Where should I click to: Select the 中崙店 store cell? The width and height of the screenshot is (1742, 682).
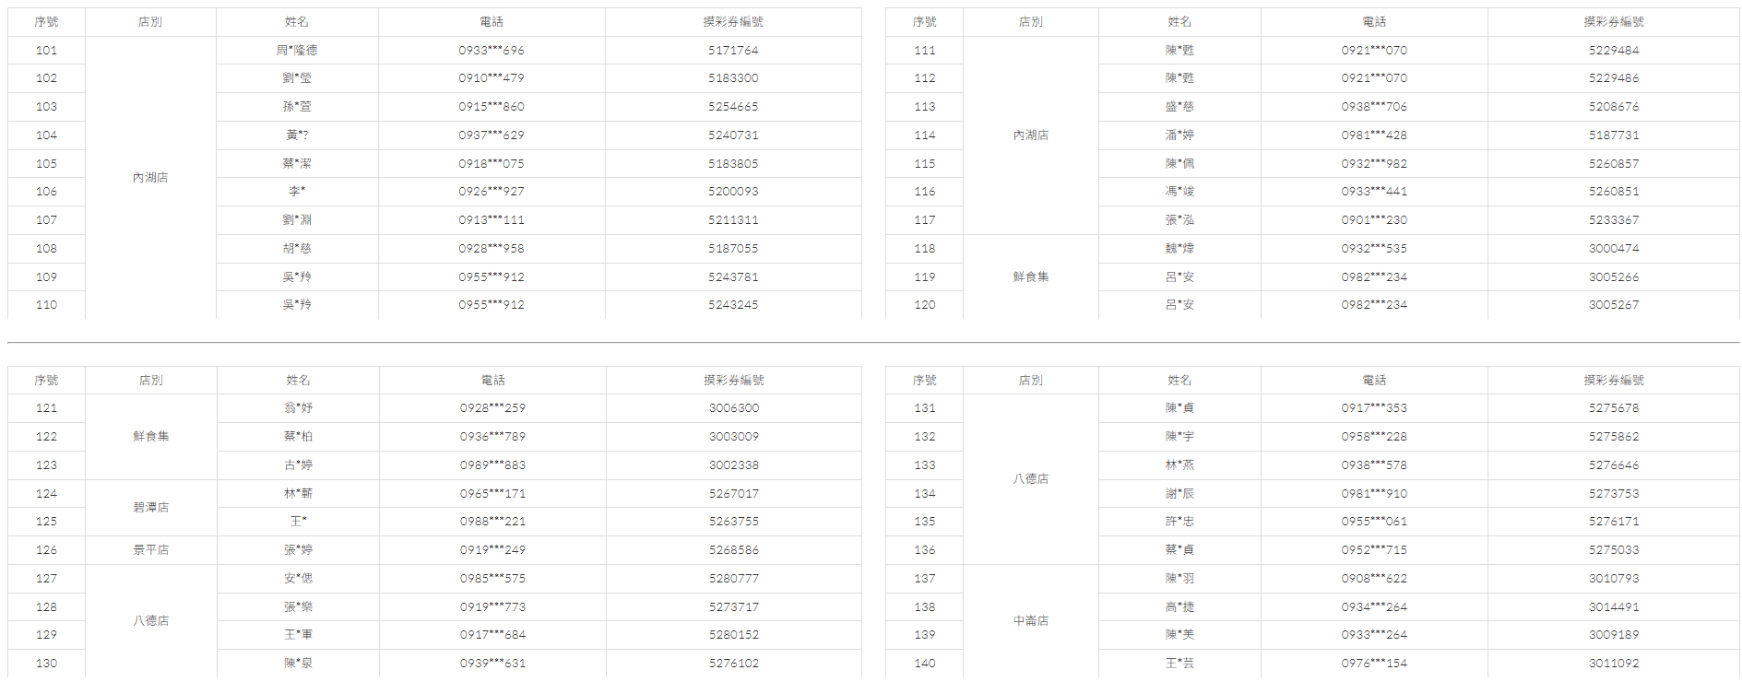(1030, 621)
